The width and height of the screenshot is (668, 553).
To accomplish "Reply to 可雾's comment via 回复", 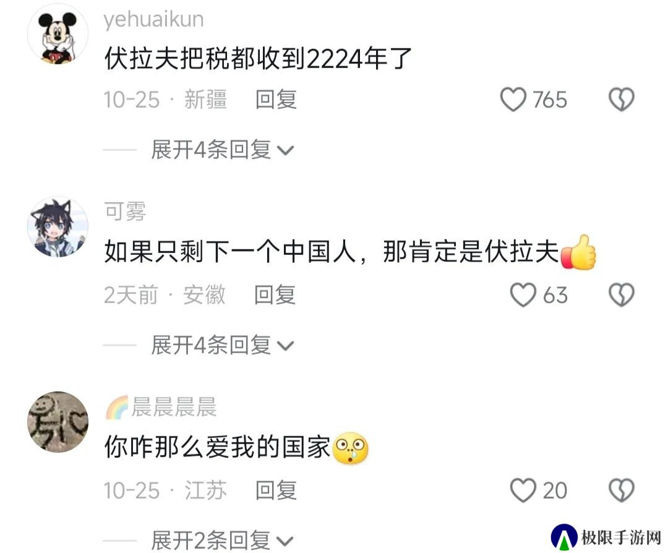I will pos(275,295).
